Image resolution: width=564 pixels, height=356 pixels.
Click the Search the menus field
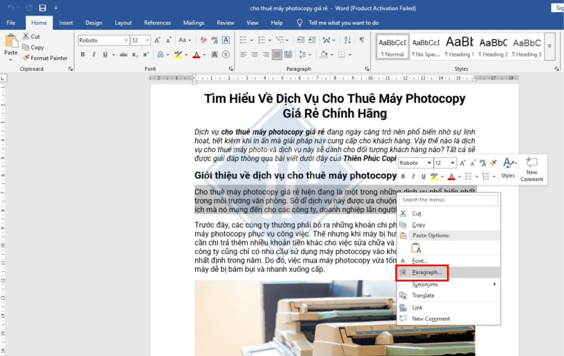pos(448,200)
